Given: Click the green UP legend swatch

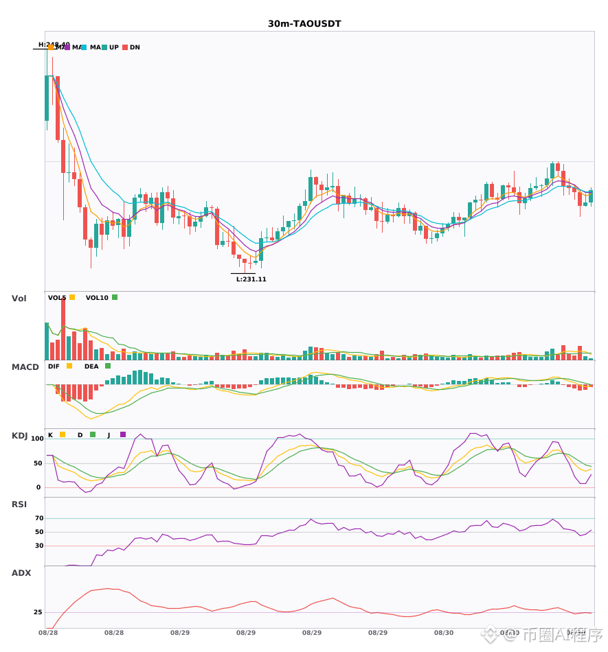Looking at the screenshot, I should [104, 47].
